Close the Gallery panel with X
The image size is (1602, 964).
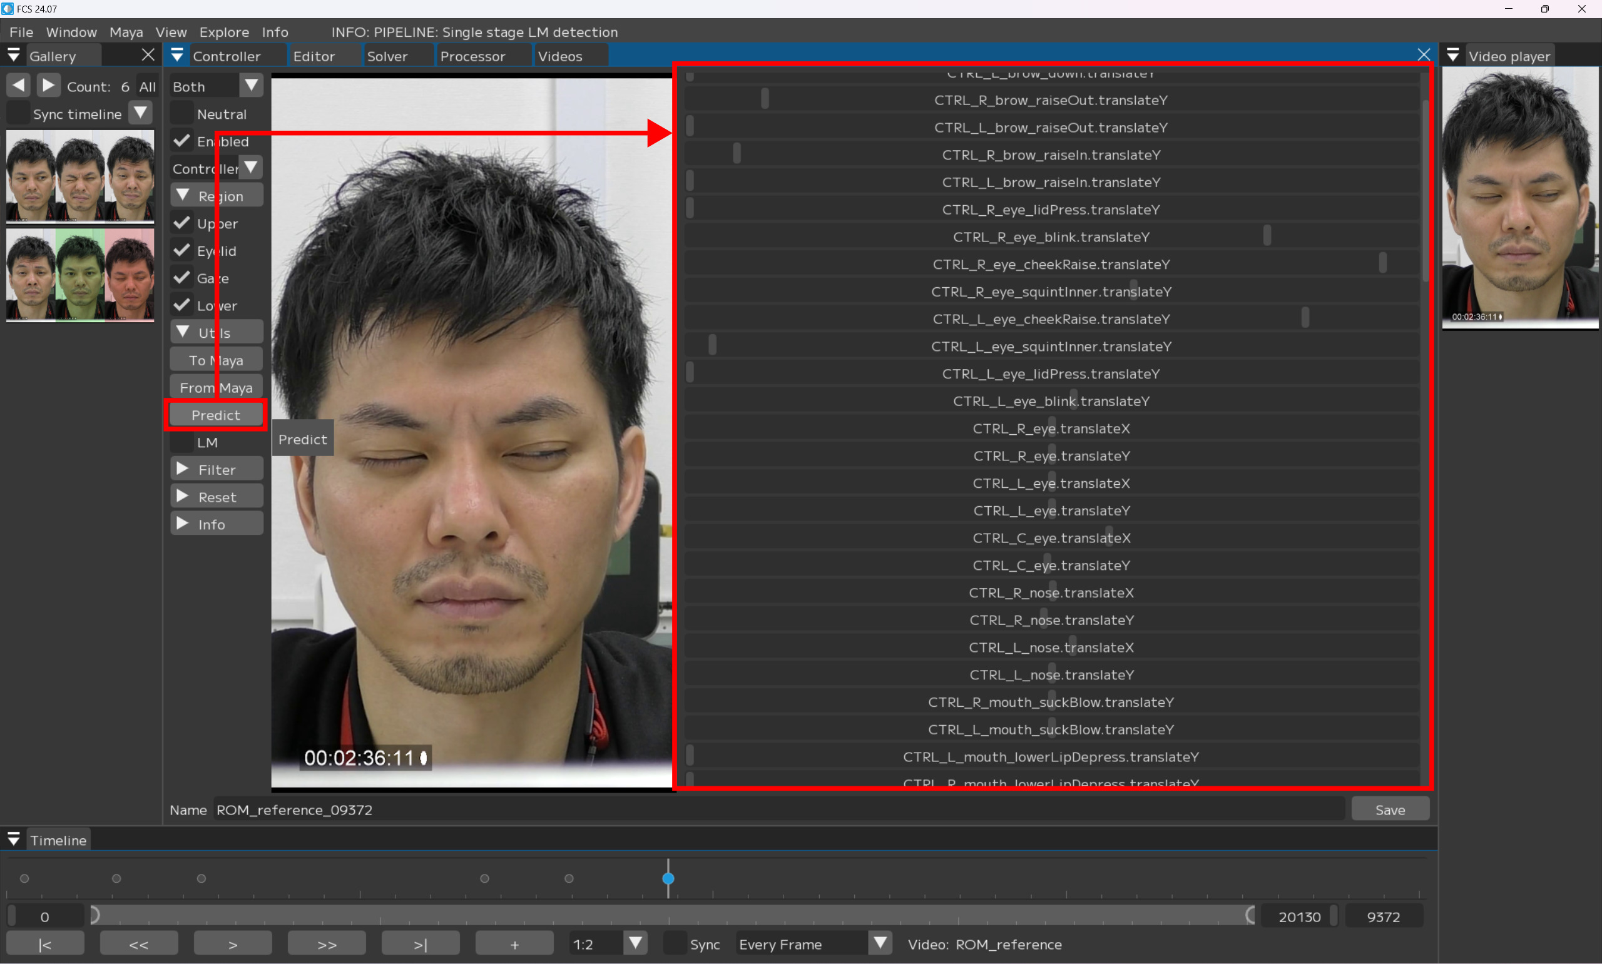coord(148,55)
